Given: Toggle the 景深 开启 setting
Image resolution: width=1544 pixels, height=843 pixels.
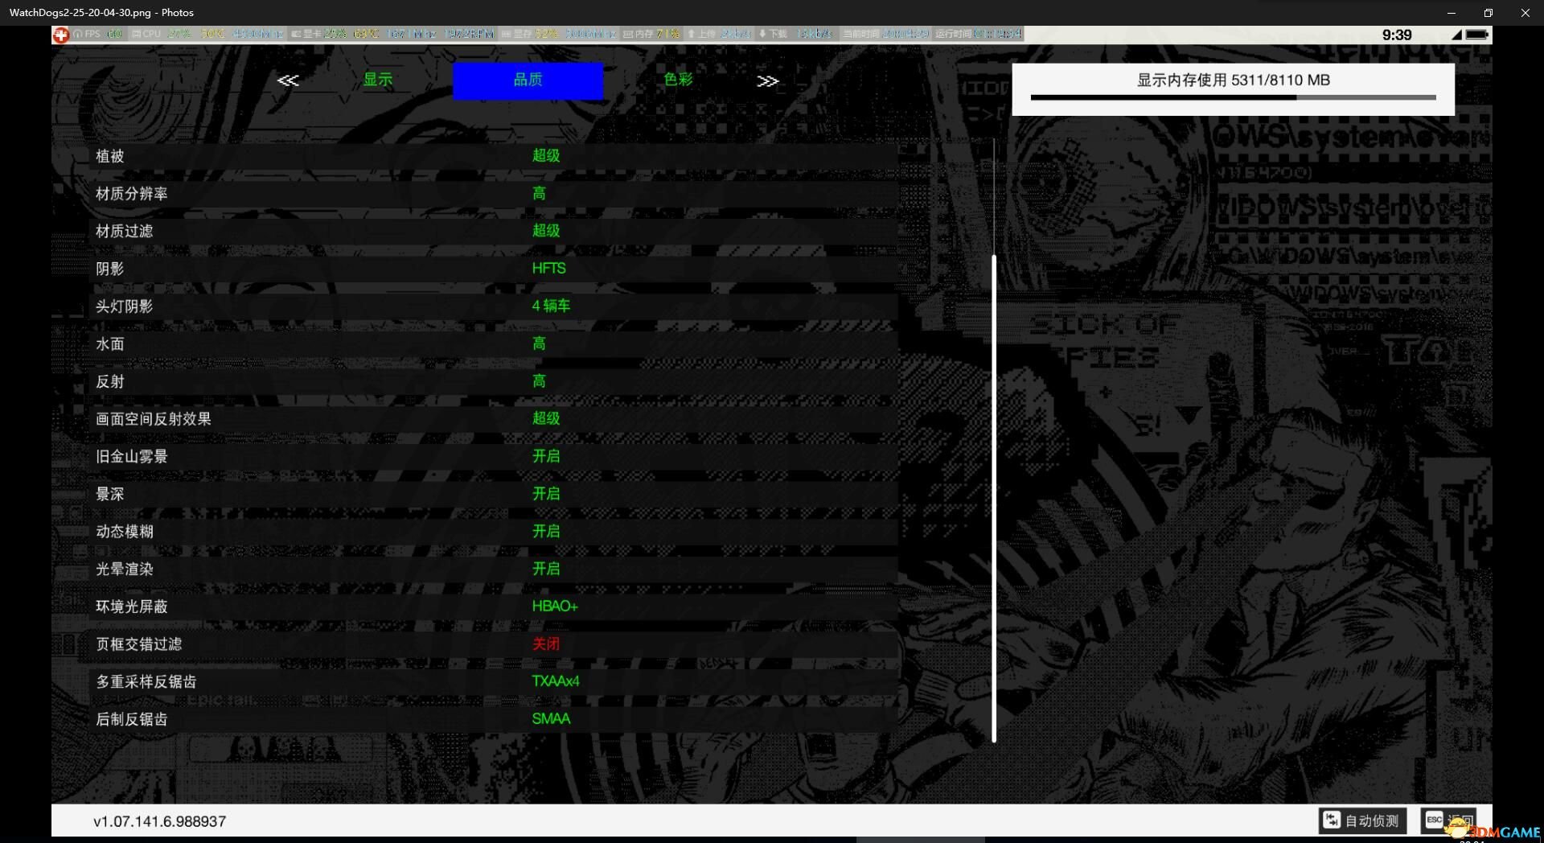Looking at the screenshot, I should (546, 494).
